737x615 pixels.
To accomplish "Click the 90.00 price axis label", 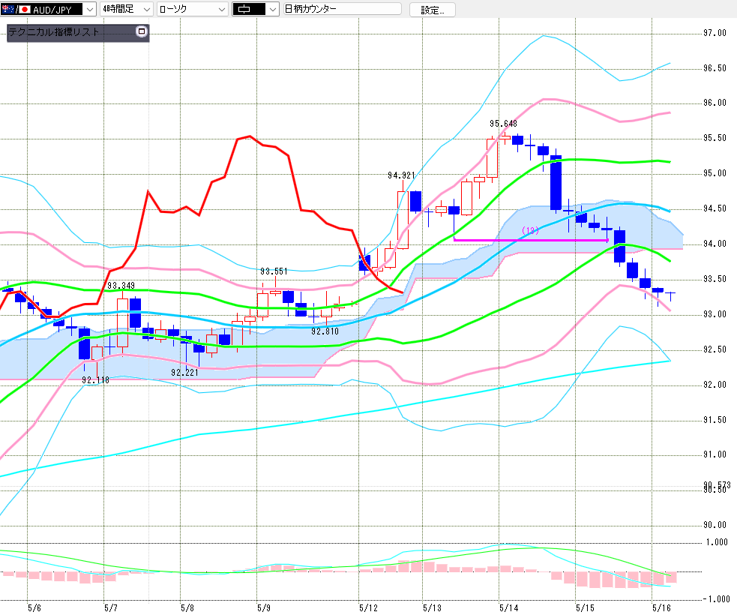I will pyautogui.click(x=715, y=525).
